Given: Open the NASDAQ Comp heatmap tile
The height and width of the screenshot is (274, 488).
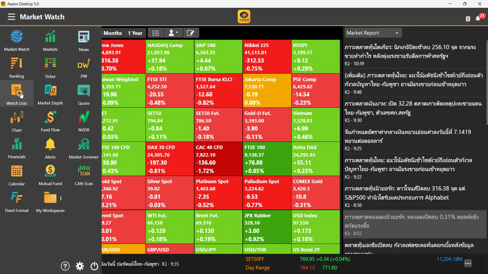Looking at the screenshot, I should click(170, 57).
